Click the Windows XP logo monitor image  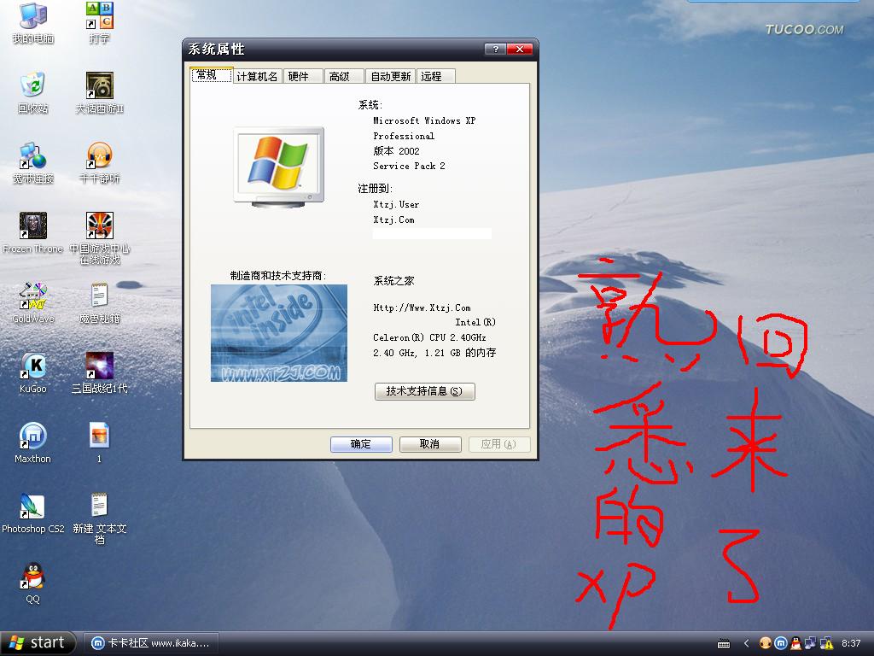[x=279, y=167]
